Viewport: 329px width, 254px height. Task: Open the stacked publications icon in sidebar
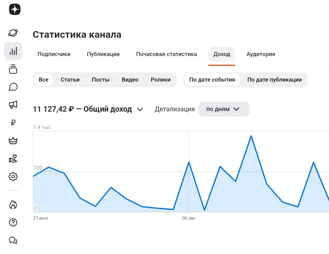point(13,69)
